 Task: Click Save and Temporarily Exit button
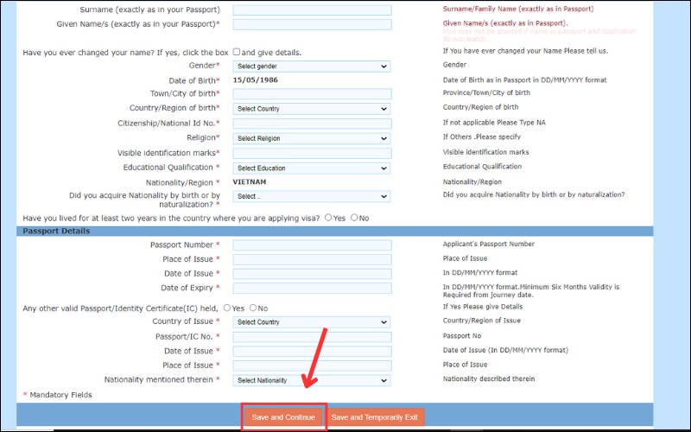(376, 417)
